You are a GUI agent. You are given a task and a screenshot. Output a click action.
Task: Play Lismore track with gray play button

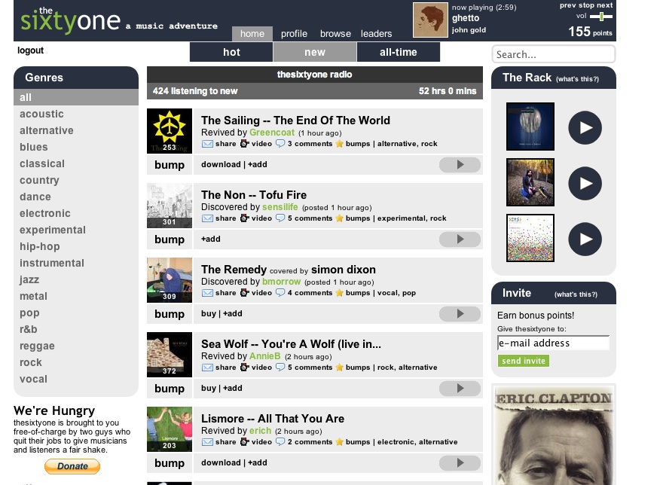460,462
